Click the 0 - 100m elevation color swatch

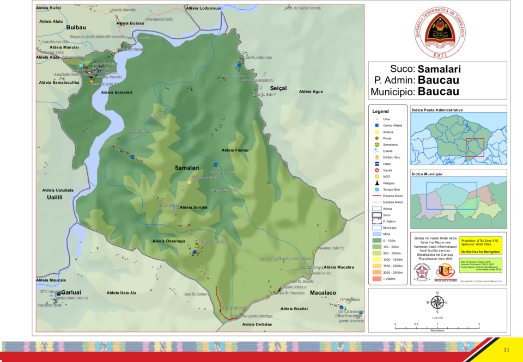point(377,240)
